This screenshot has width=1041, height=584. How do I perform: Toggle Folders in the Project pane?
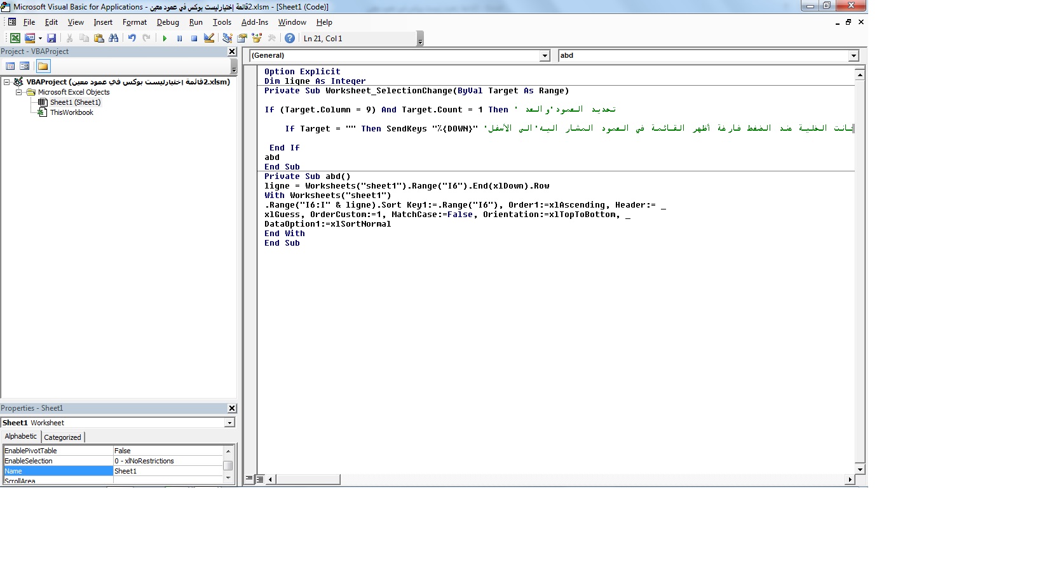pyautogui.click(x=43, y=66)
